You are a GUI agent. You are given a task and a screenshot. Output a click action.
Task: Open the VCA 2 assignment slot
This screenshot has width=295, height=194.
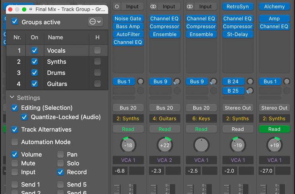click(x=165, y=160)
